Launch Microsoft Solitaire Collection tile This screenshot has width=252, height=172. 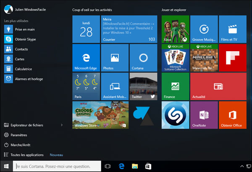click(x=175, y=58)
